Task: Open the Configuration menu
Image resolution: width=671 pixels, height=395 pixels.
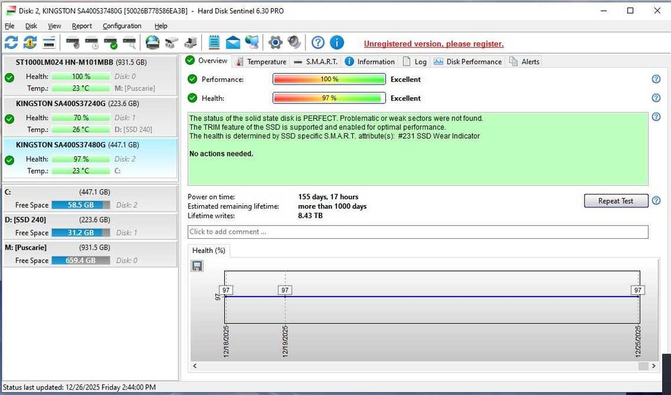Action: point(121,26)
